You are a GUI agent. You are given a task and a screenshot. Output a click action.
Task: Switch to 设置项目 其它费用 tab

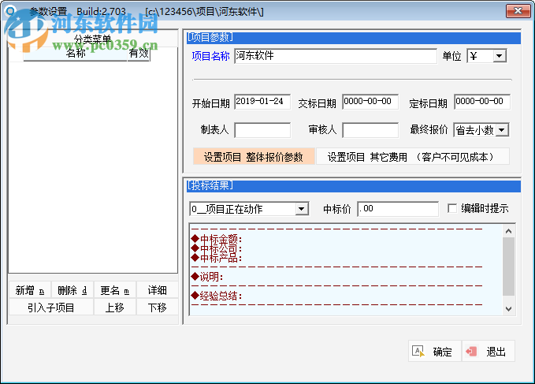tap(413, 157)
